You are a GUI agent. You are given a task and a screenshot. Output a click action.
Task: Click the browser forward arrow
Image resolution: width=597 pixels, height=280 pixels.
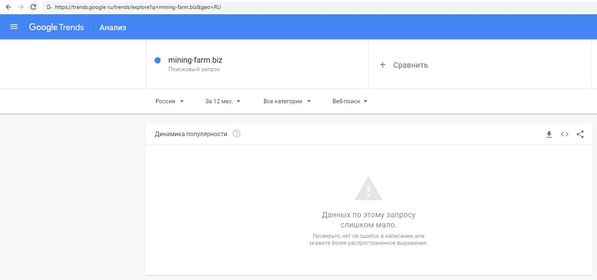tap(21, 7)
